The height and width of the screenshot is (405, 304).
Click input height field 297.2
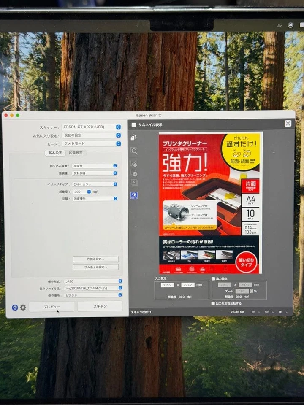[187, 285]
